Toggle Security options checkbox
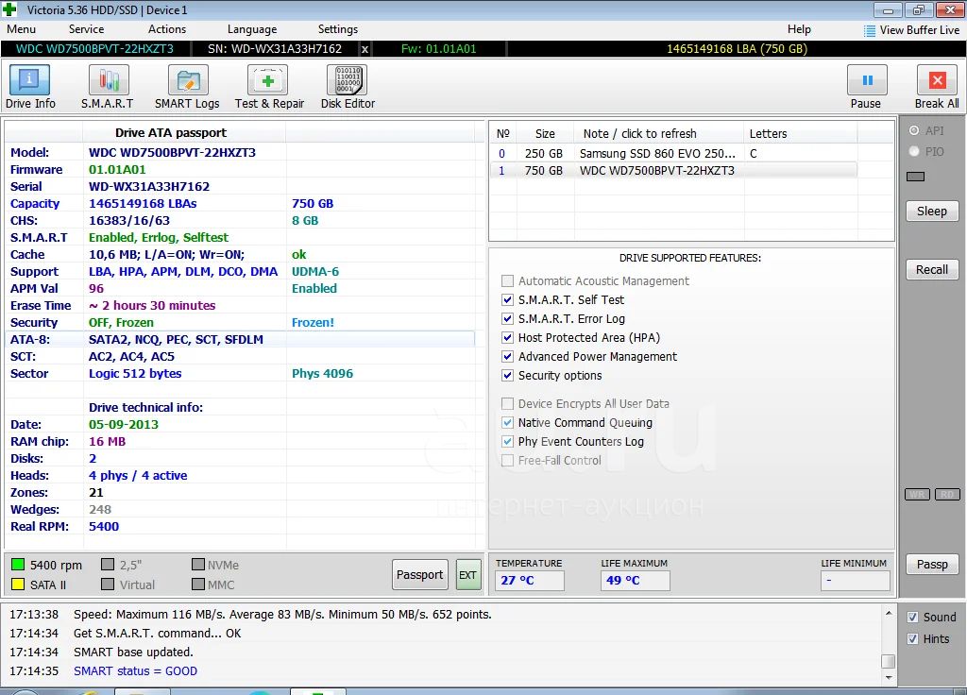This screenshot has width=967, height=695. 507,376
